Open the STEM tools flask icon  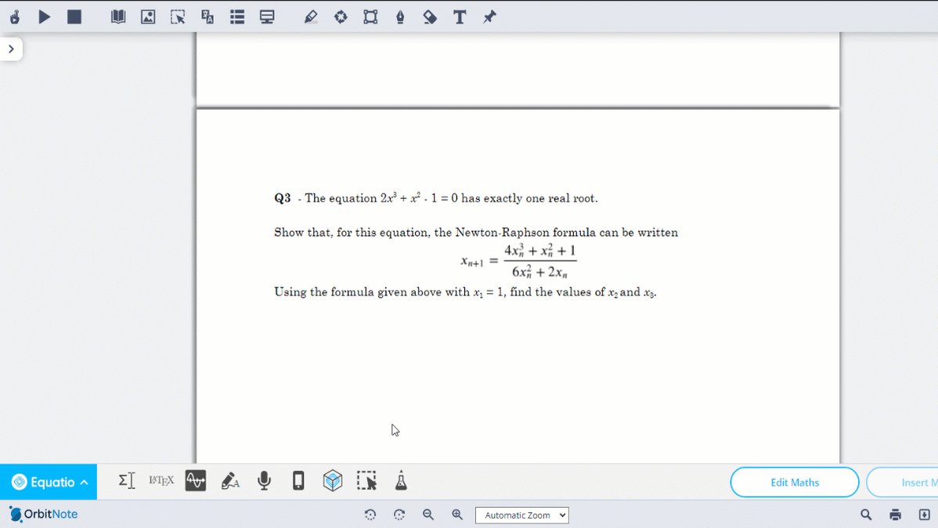[401, 481]
